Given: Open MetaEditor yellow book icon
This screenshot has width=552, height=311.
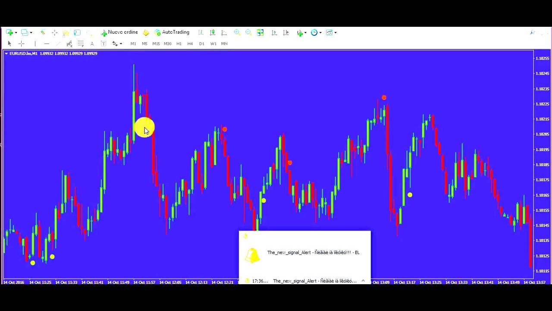Looking at the screenshot, I should tap(146, 32).
